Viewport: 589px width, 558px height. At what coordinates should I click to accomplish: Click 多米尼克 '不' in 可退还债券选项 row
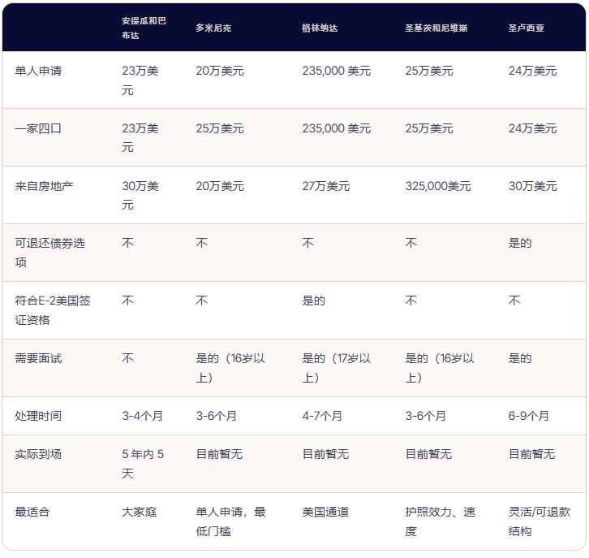tap(202, 243)
